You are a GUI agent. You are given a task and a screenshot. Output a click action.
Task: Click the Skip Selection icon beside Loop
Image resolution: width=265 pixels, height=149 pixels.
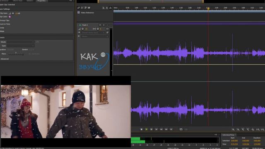[186, 129]
